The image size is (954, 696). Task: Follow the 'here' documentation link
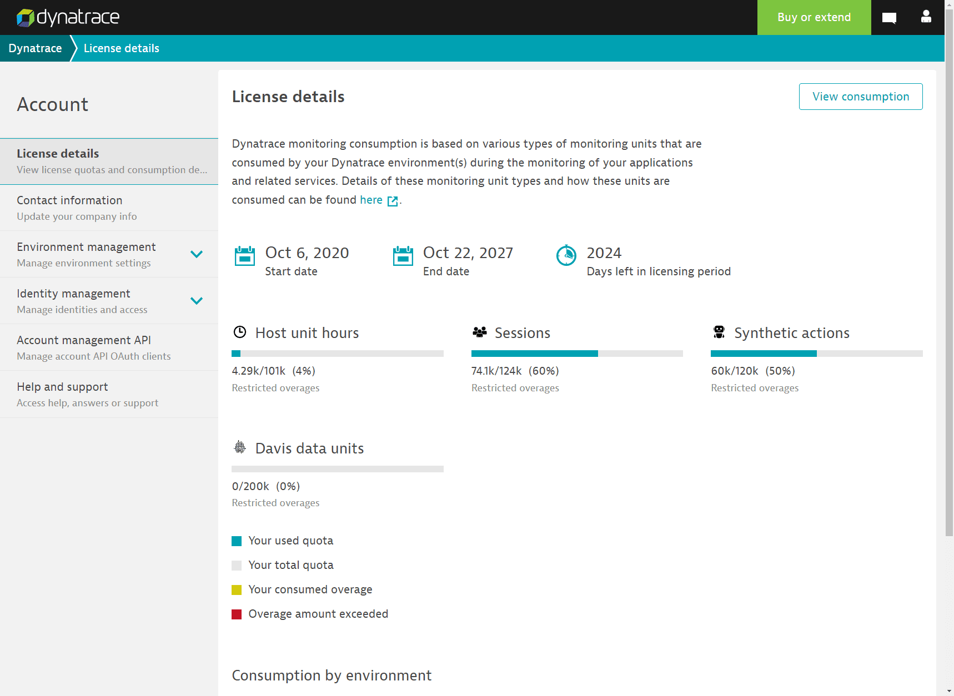click(371, 200)
